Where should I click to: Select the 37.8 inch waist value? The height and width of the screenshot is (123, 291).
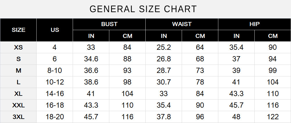point(164,117)
